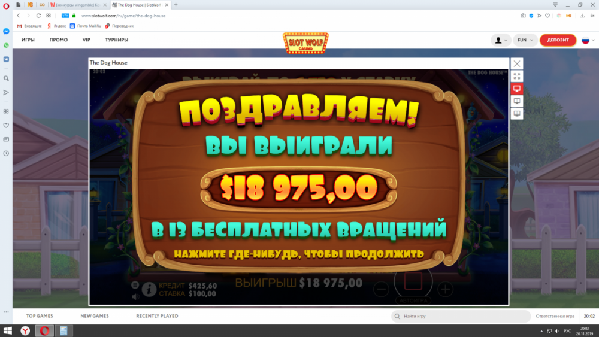599x337 pixels.
Task: Open a new browser tab
Action: 176,5
